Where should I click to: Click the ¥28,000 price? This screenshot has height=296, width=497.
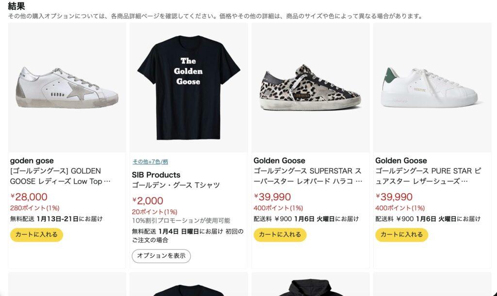coord(29,197)
